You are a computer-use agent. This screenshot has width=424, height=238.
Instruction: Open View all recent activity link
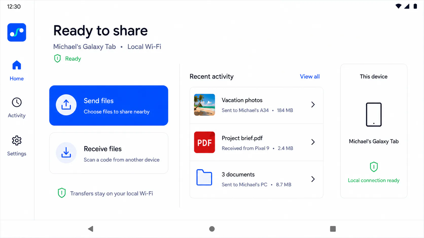pos(310,76)
